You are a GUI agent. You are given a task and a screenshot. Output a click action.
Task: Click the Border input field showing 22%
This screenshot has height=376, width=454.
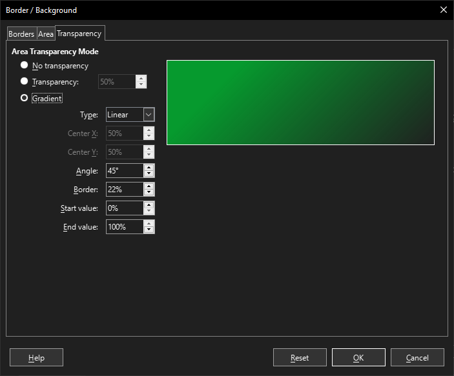coord(125,190)
